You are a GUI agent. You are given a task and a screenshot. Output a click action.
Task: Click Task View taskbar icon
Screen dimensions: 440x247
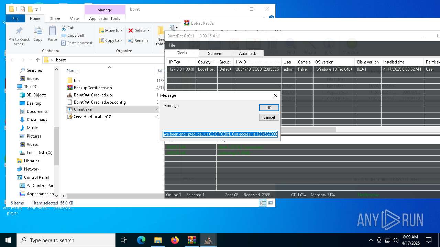[124, 240]
